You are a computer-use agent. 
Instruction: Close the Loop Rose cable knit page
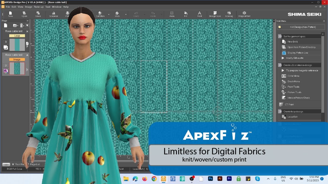[x=27, y=31]
